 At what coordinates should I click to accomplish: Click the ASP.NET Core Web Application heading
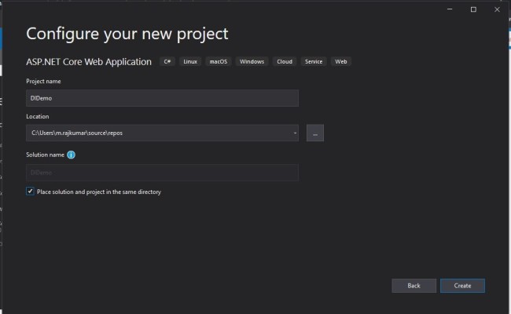point(89,61)
